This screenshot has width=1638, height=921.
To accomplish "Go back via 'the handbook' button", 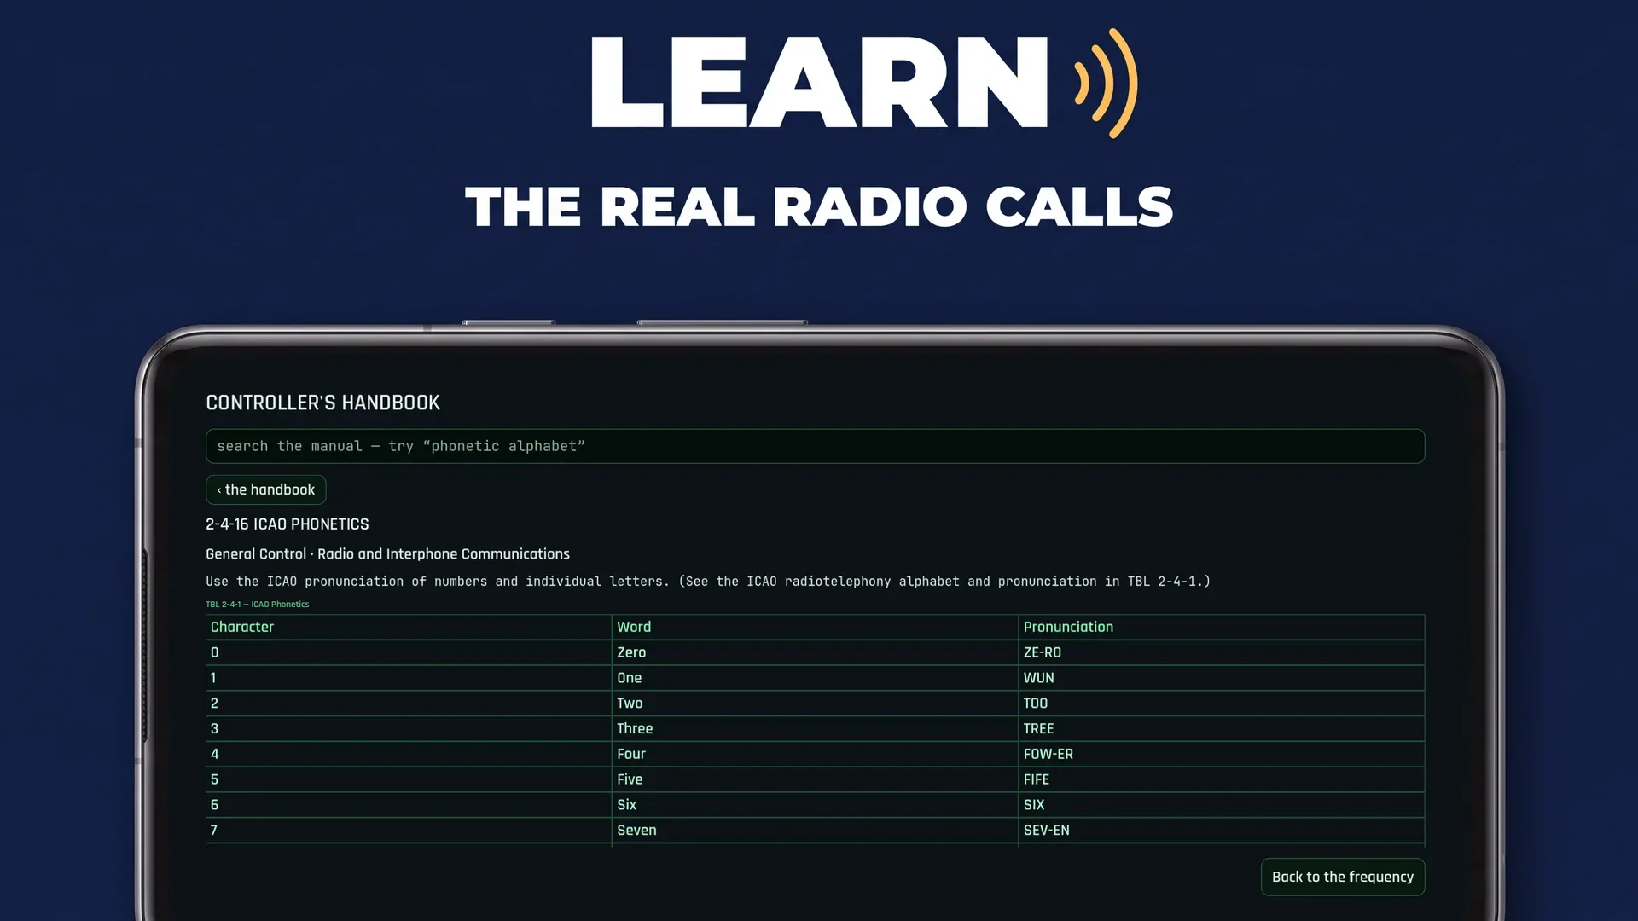I will point(265,489).
